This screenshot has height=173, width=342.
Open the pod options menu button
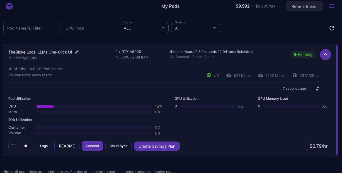pyautogui.click(x=13, y=146)
